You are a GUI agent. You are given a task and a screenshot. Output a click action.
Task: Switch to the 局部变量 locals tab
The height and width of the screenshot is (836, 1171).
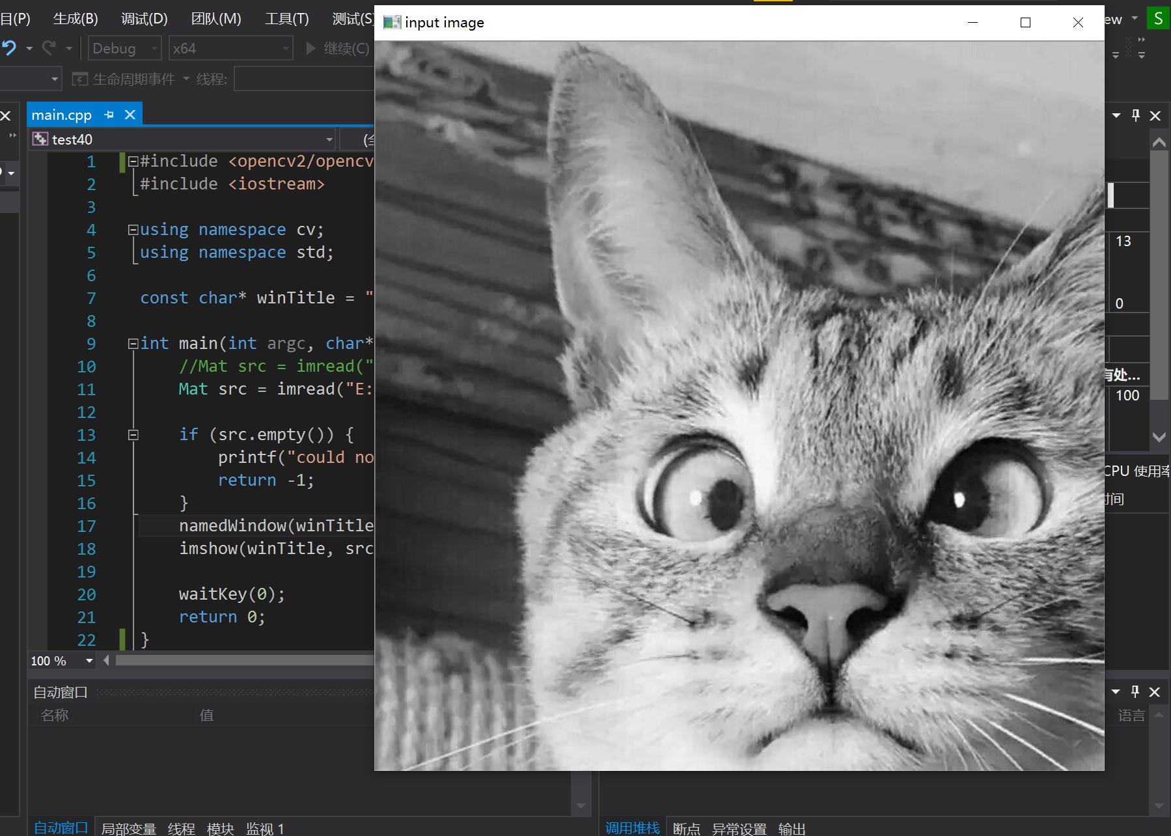pyautogui.click(x=129, y=828)
